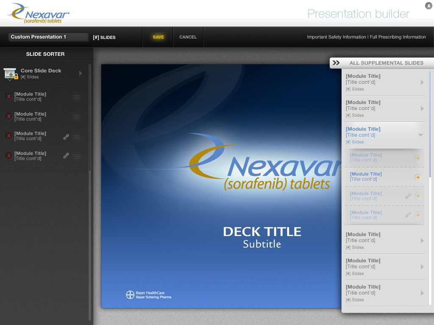Image resolution: width=434 pixels, height=325 pixels.
Task: Click link icon on third Slide Sorter module
Action: pyautogui.click(x=66, y=136)
